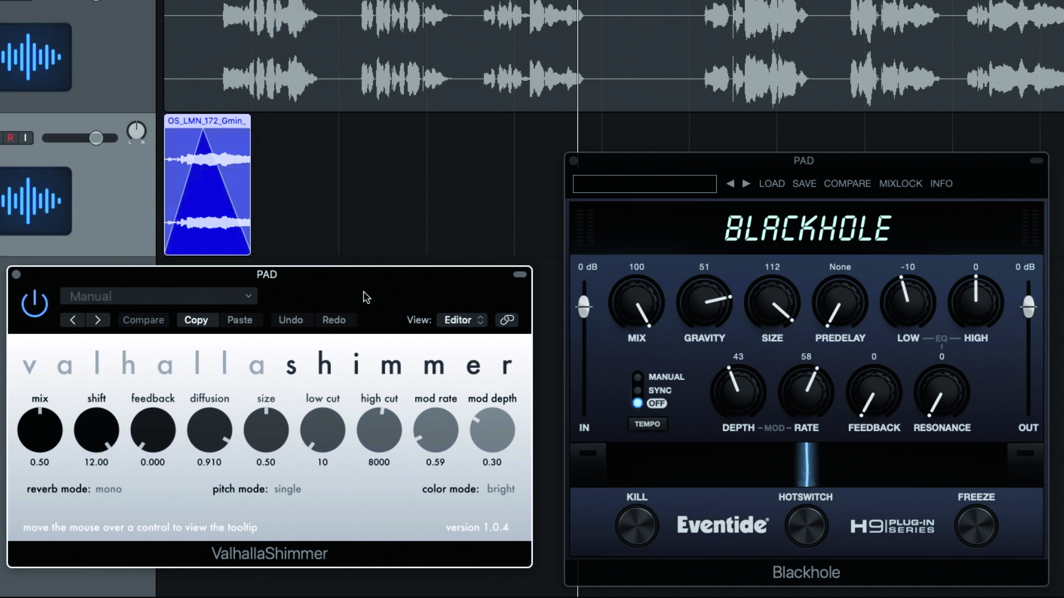This screenshot has width=1064, height=598.
Task: Click Blackhole IN level fader
Action: pyautogui.click(x=584, y=307)
